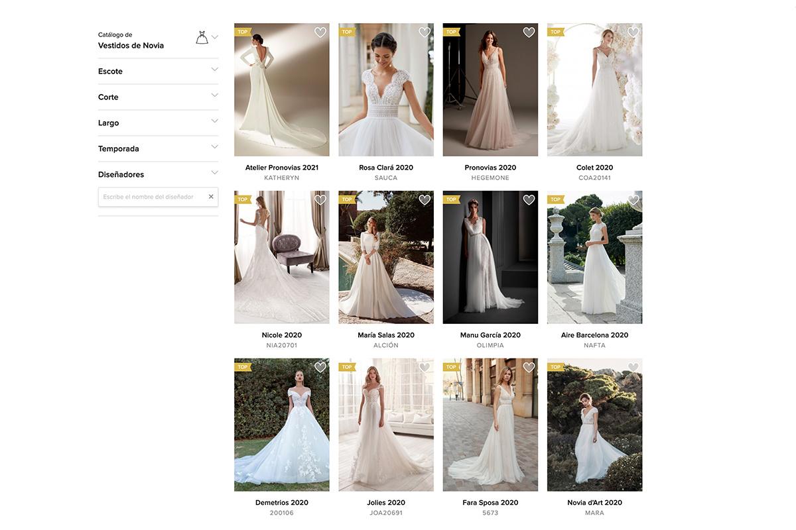Click TOP badge on Jolies 2020
The image size is (796, 530).
pyautogui.click(x=347, y=367)
